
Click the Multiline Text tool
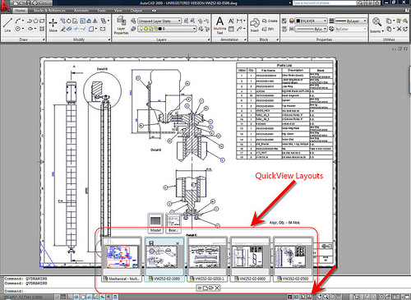click(219, 25)
